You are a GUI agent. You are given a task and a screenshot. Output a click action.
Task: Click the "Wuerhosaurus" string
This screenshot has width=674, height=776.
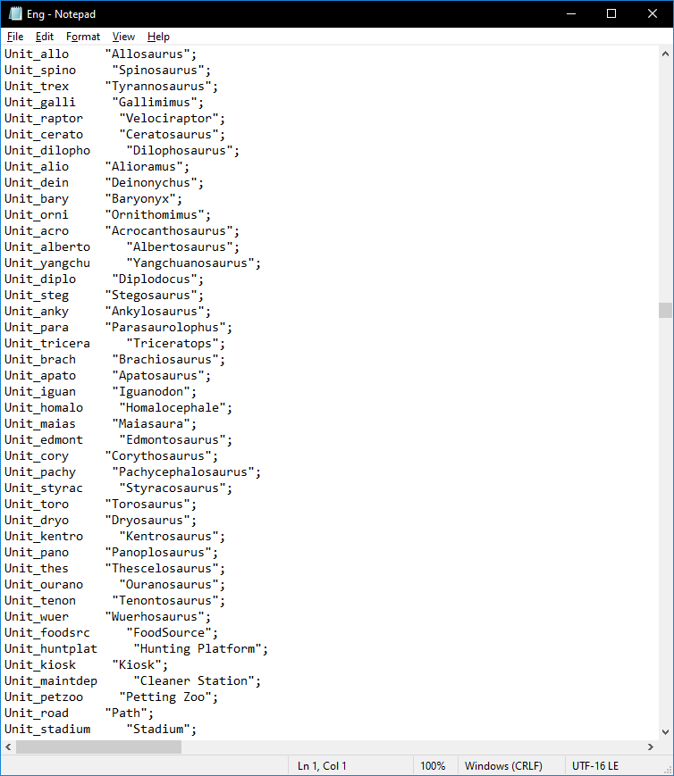pos(157,617)
